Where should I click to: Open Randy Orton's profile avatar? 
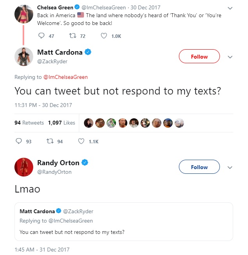pyautogui.click(x=23, y=167)
